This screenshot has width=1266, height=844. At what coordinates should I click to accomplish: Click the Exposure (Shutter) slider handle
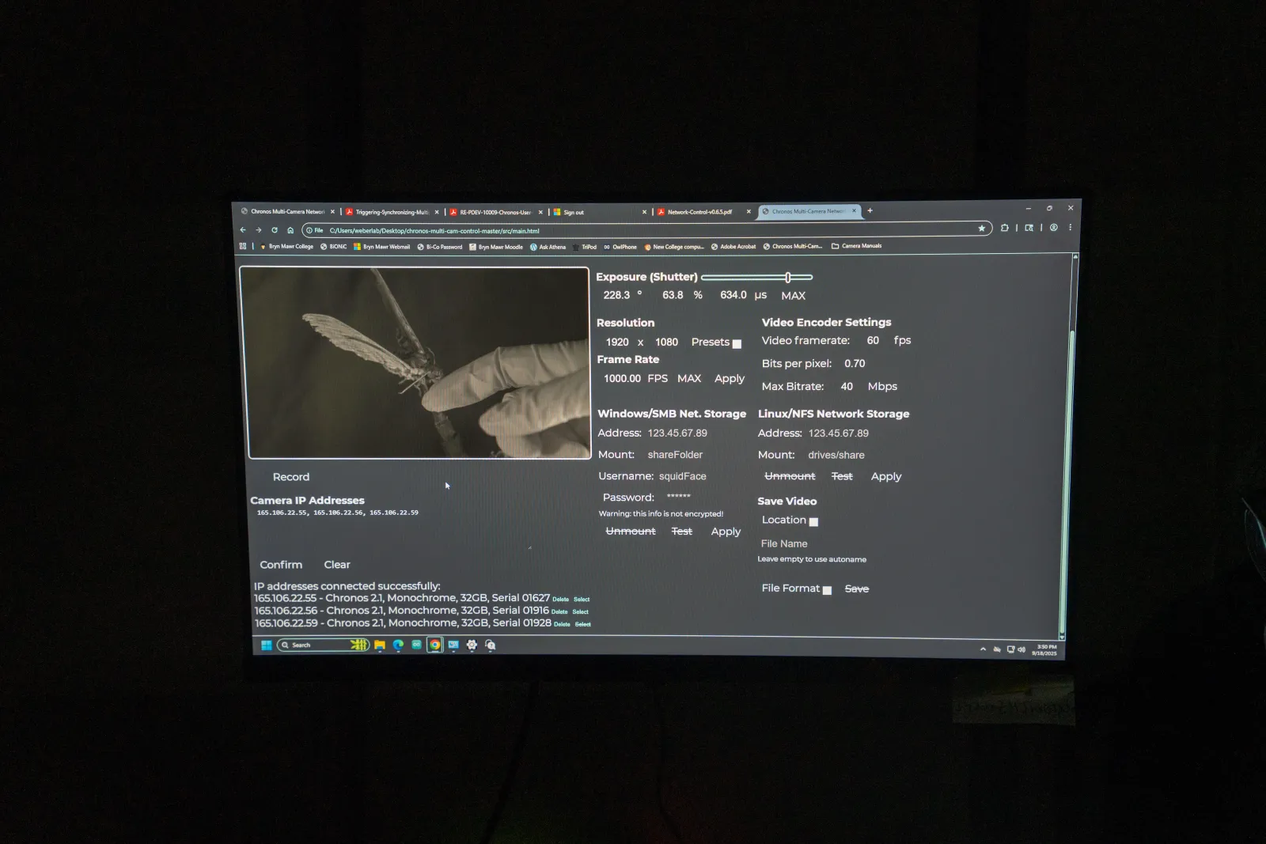pyautogui.click(x=788, y=277)
